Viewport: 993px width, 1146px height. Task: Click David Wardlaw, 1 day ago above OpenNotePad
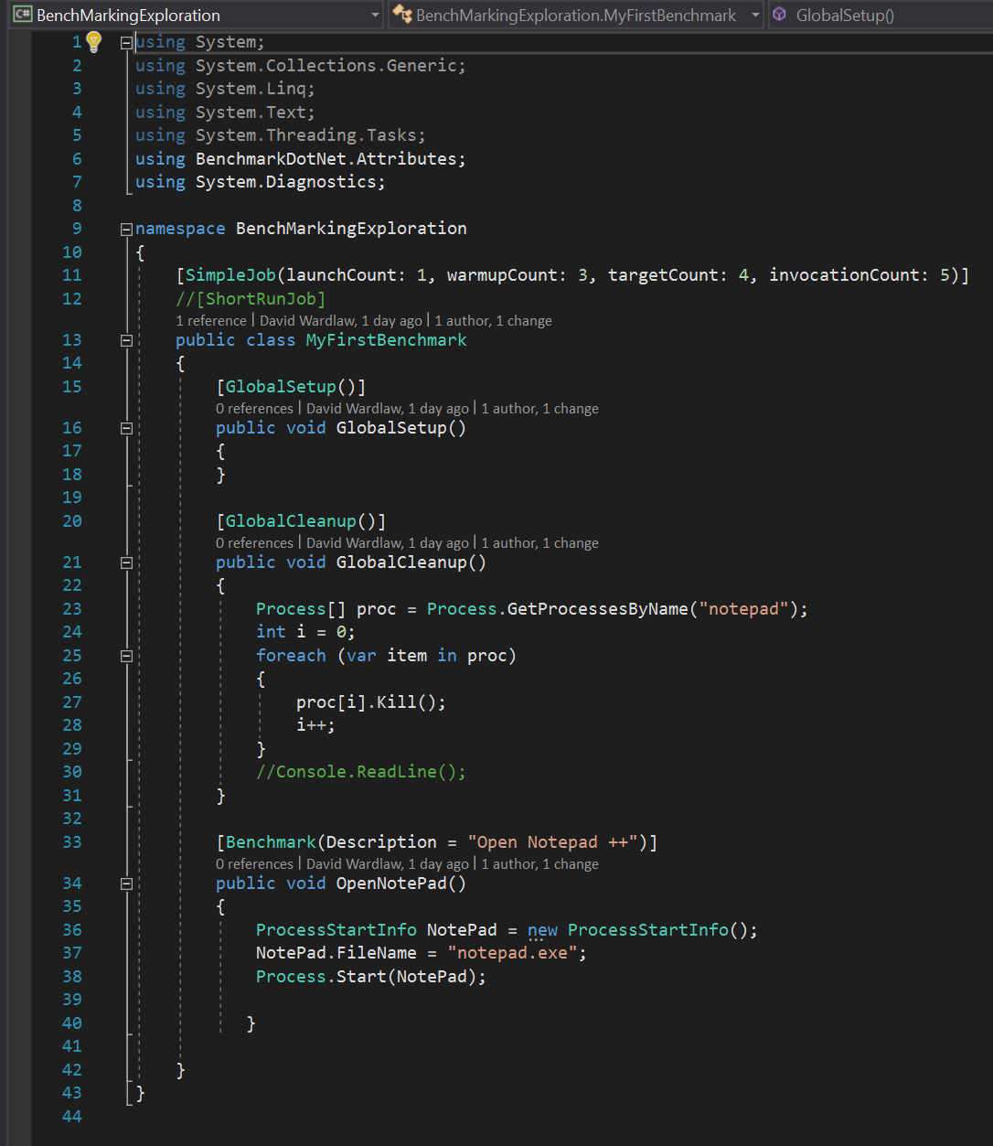point(387,863)
